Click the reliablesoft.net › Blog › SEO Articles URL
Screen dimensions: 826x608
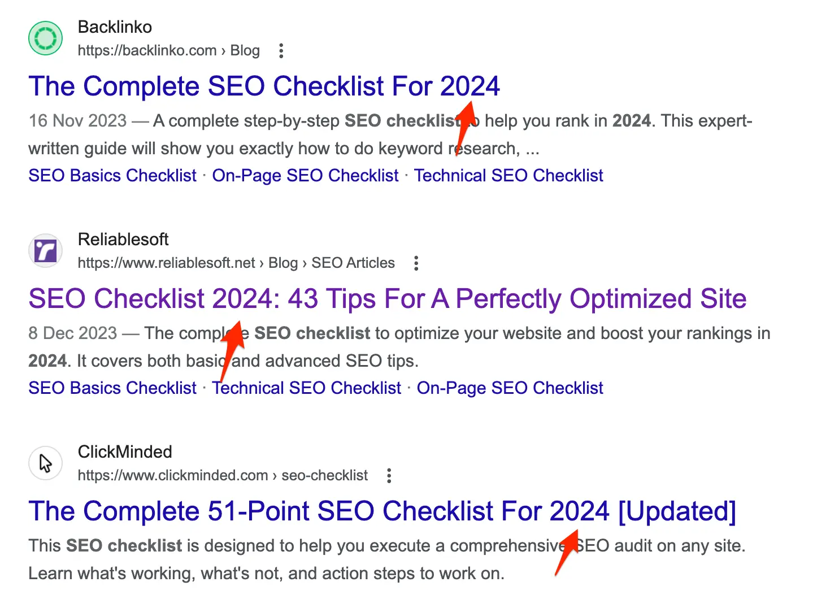236,263
